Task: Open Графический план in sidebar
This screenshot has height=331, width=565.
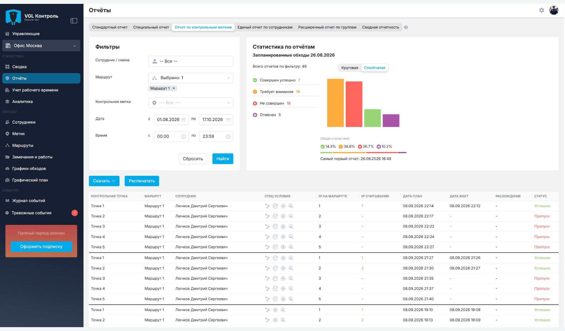Action: 41,180
